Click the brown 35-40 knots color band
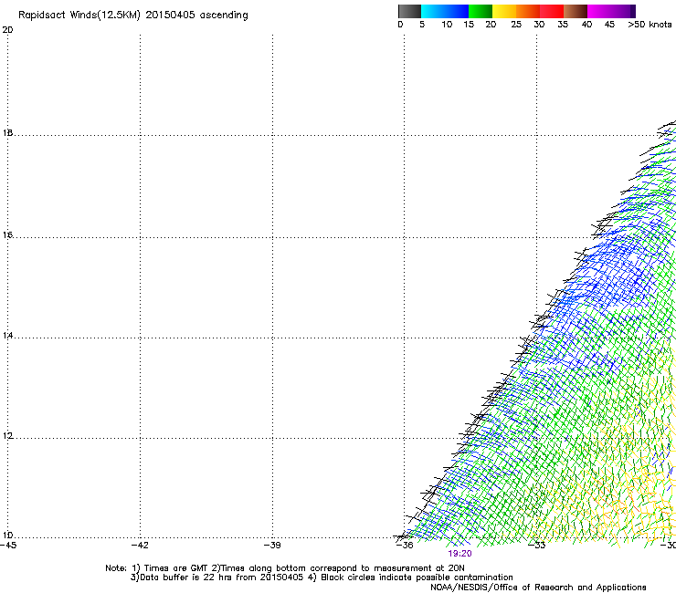Viewport: 676px width, 593px height. tap(576, 11)
